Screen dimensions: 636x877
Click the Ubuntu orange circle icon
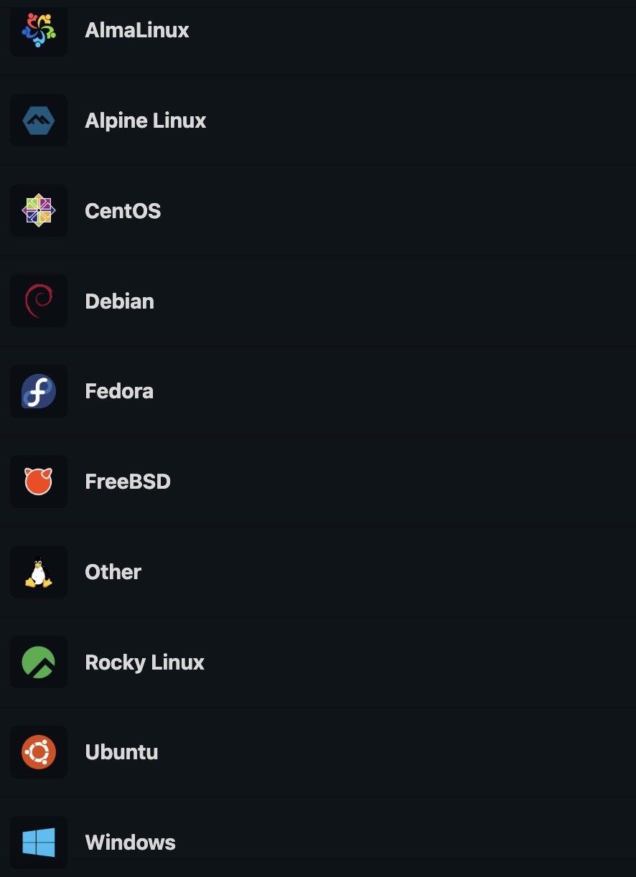point(39,752)
